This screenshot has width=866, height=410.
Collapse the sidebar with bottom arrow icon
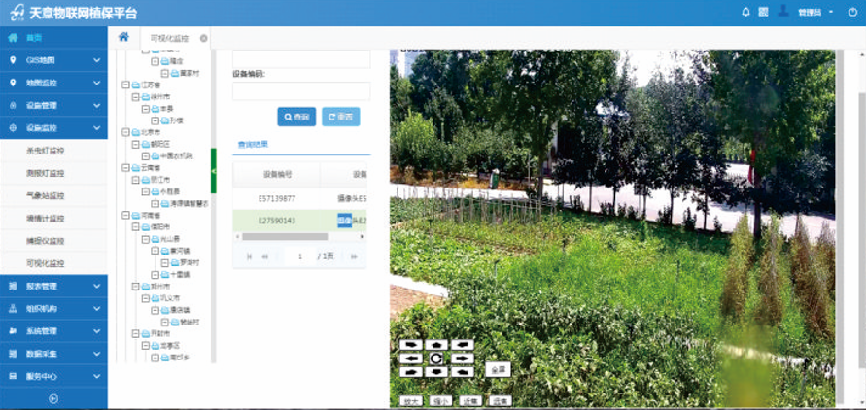pyautogui.click(x=53, y=398)
